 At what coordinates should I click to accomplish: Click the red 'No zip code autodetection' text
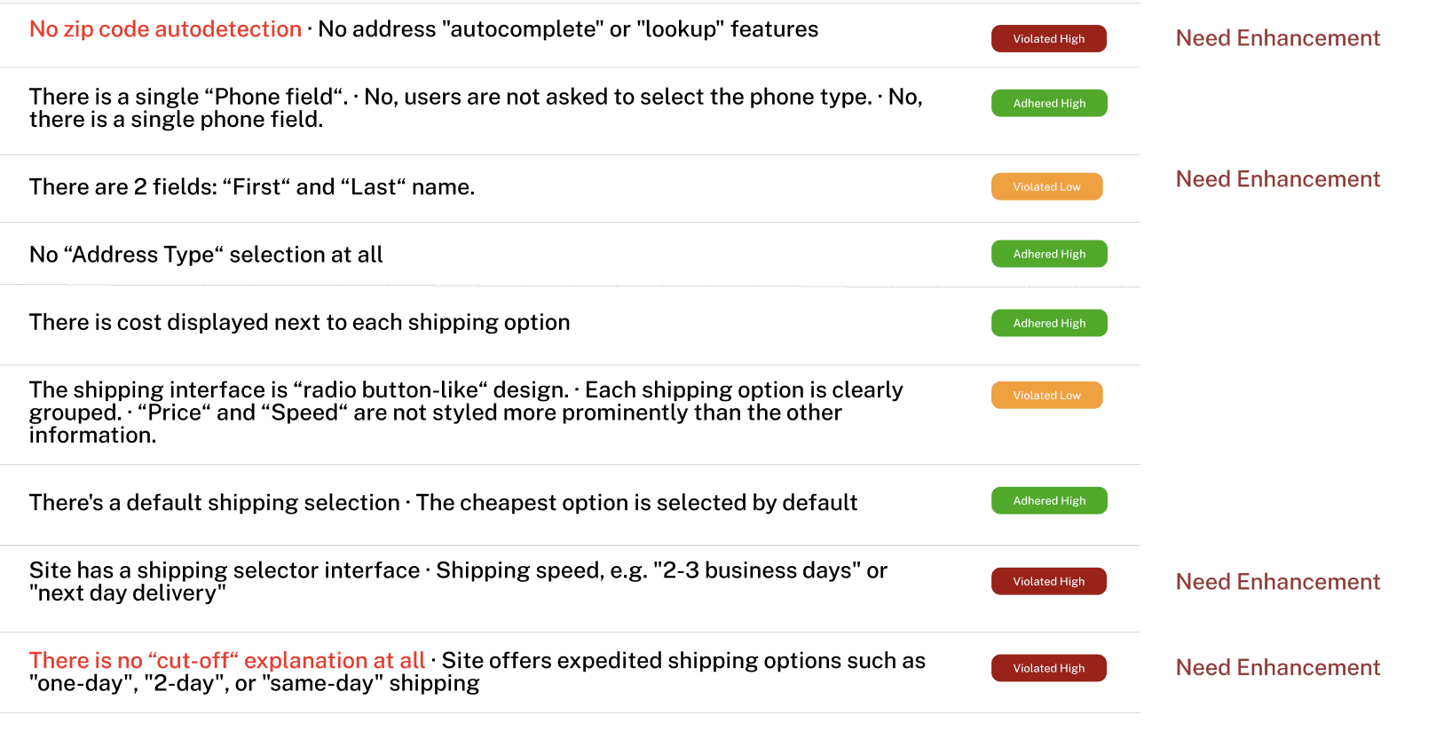click(x=165, y=29)
